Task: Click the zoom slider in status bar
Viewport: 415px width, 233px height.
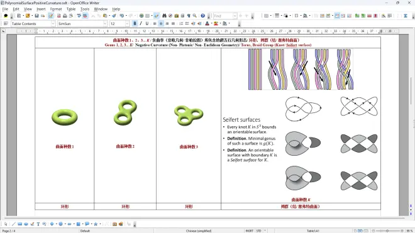Action: (387, 230)
